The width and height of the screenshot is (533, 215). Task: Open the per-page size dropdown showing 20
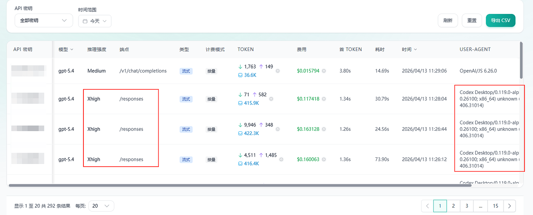[x=101, y=206]
